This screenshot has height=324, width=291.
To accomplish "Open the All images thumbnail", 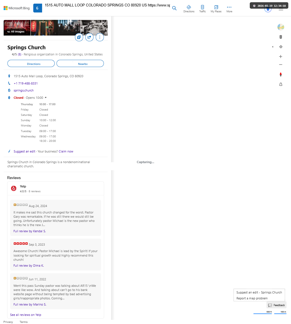I will click(17, 28).
